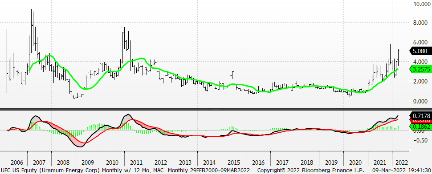Click the 2019 year label

pos(331,162)
